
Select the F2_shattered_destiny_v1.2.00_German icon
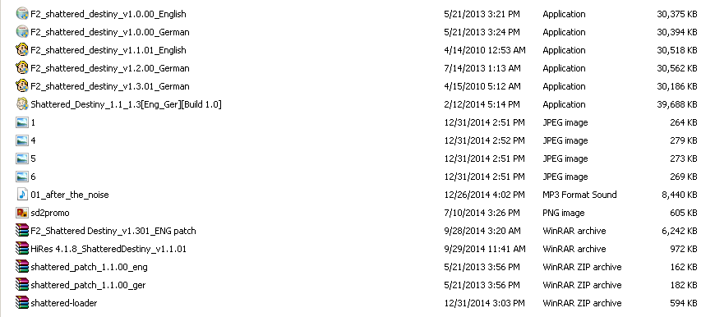[22, 68]
